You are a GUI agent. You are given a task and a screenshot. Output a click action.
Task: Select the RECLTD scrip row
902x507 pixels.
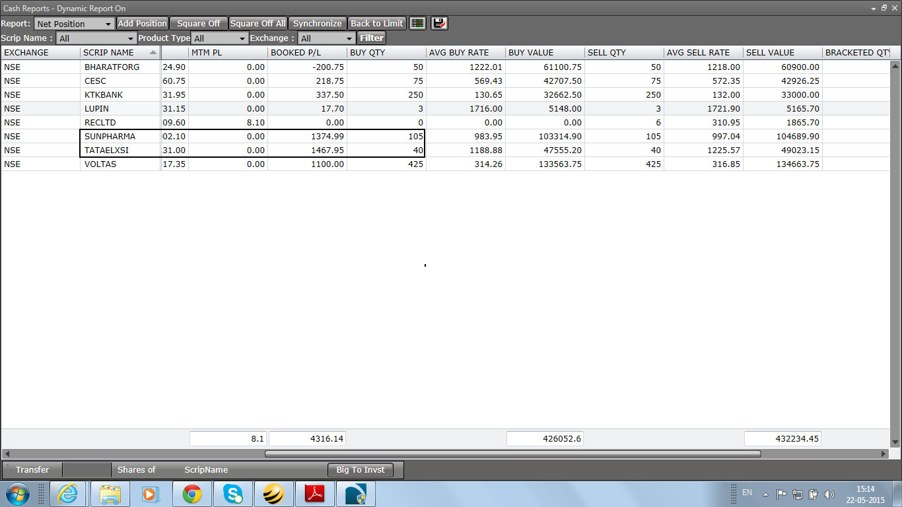tap(446, 122)
